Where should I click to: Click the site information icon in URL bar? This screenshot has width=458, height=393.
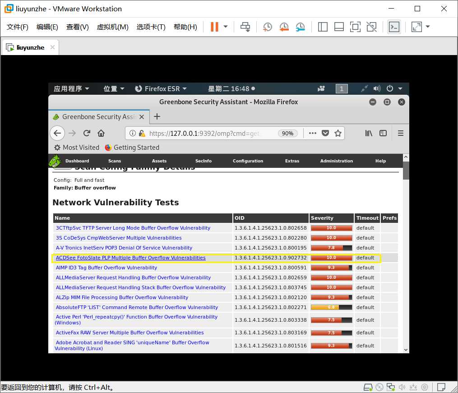(133, 133)
